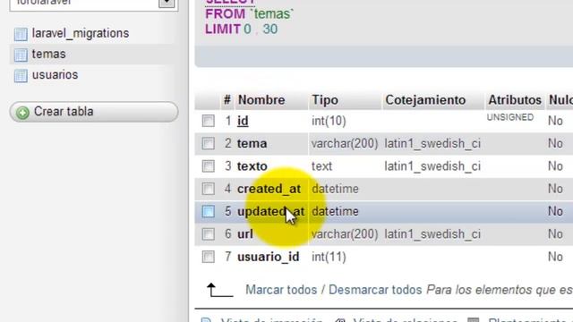Click the green plus icon for Crear tabla
This screenshot has width=573, height=322.
[22, 113]
